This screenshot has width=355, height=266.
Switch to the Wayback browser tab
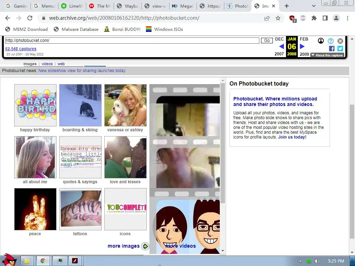(x=128, y=6)
